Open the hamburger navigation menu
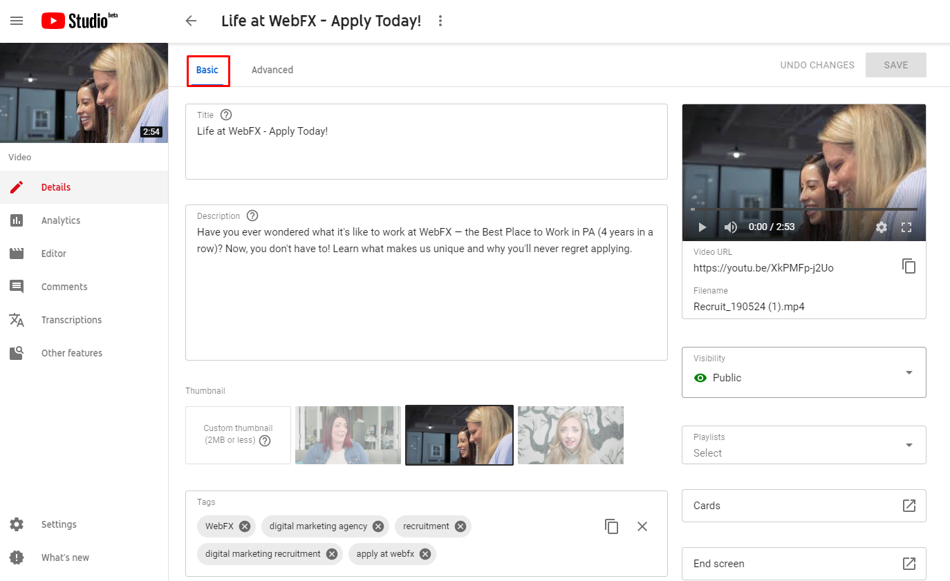 17,21
